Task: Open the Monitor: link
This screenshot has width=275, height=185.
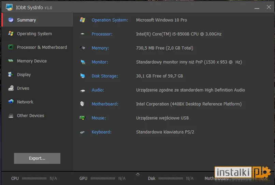Action: point(100,62)
